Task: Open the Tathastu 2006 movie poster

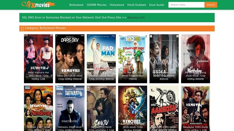Action: pos(70,108)
